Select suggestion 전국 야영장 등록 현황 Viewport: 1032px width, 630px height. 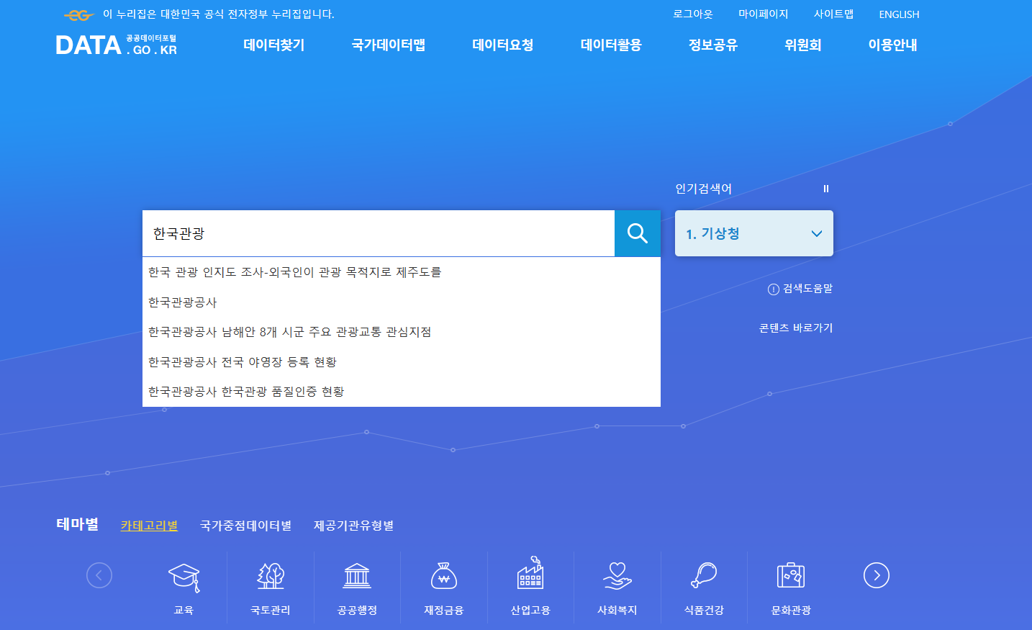[x=402, y=362]
